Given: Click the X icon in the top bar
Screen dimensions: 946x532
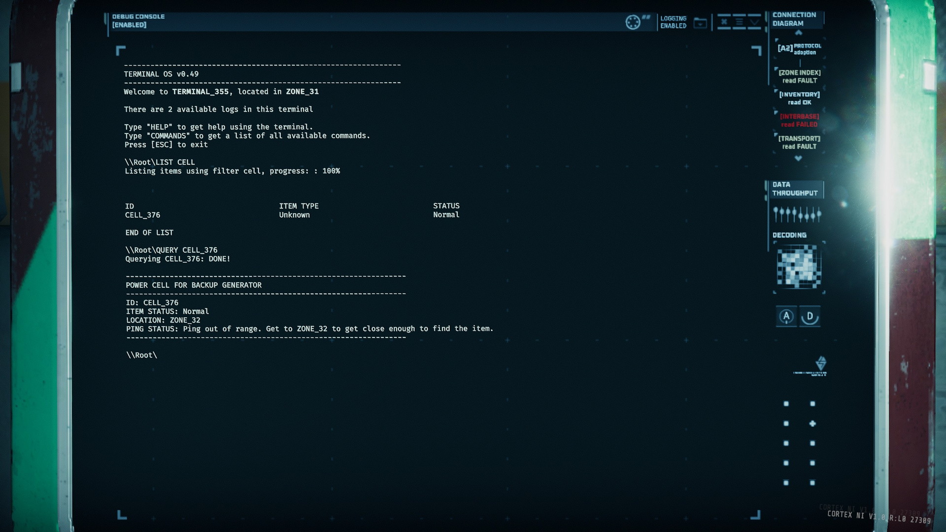Looking at the screenshot, I should [724, 22].
